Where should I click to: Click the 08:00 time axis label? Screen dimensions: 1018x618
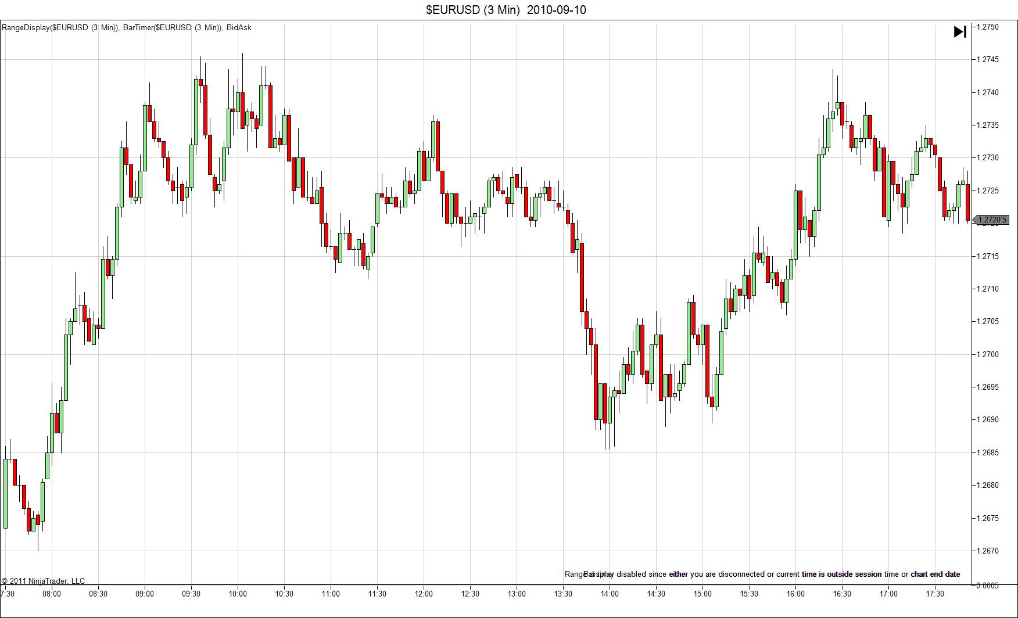point(52,594)
